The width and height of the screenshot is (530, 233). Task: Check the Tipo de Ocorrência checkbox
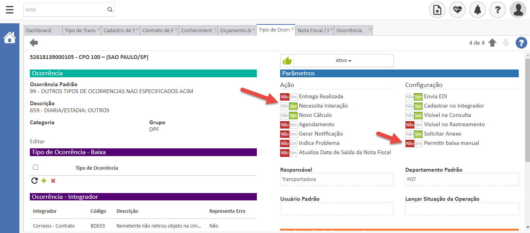point(36,167)
